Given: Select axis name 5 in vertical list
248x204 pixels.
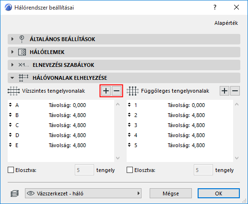Looking at the screenshot, I should [136, 145].
